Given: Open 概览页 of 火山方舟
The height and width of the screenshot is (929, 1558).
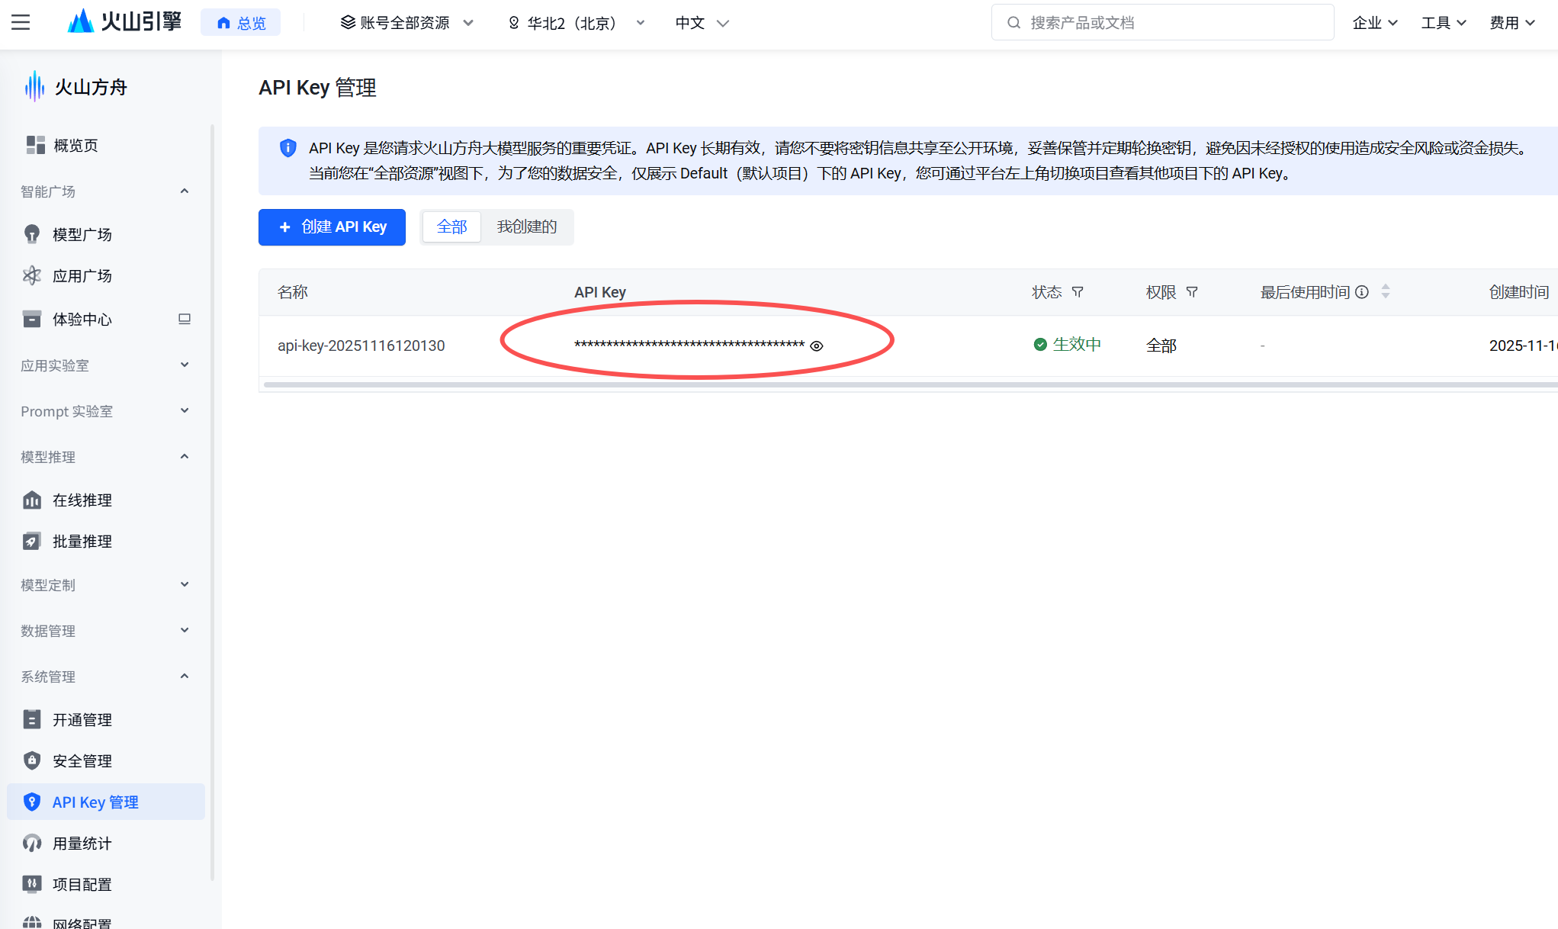Looking at the screenshot, I should tap(75, 145).
